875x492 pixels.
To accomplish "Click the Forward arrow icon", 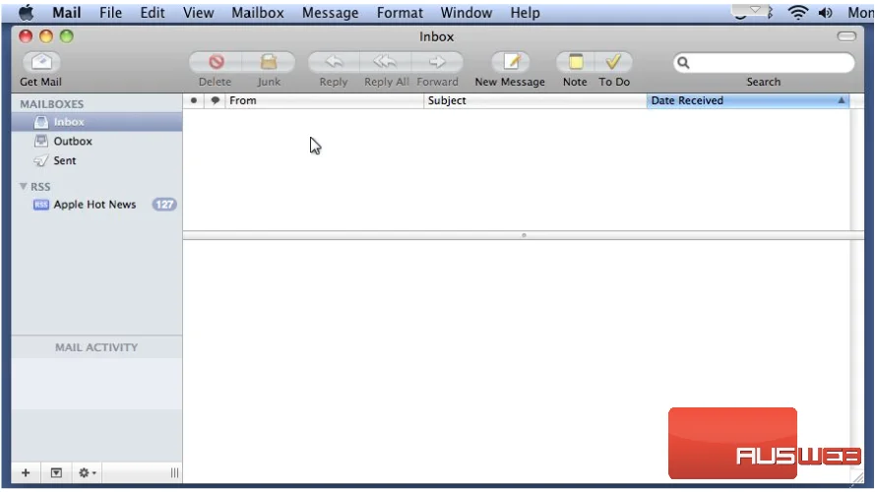I will pos(437,62).
